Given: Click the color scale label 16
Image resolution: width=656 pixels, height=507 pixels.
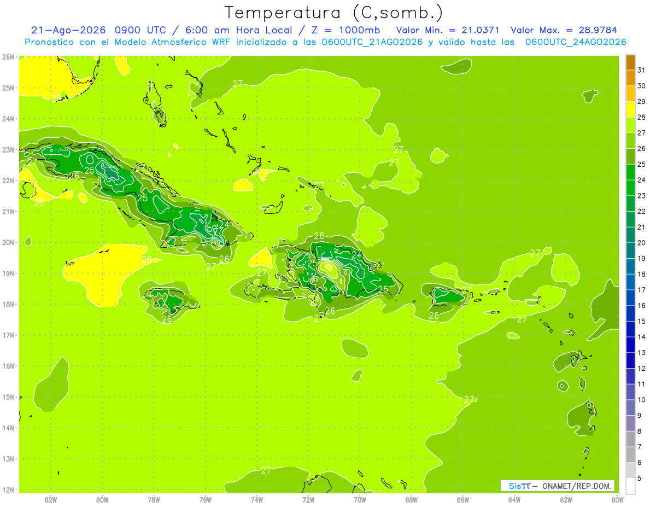Looking at the screenshot, I should [x=641, y=305].
